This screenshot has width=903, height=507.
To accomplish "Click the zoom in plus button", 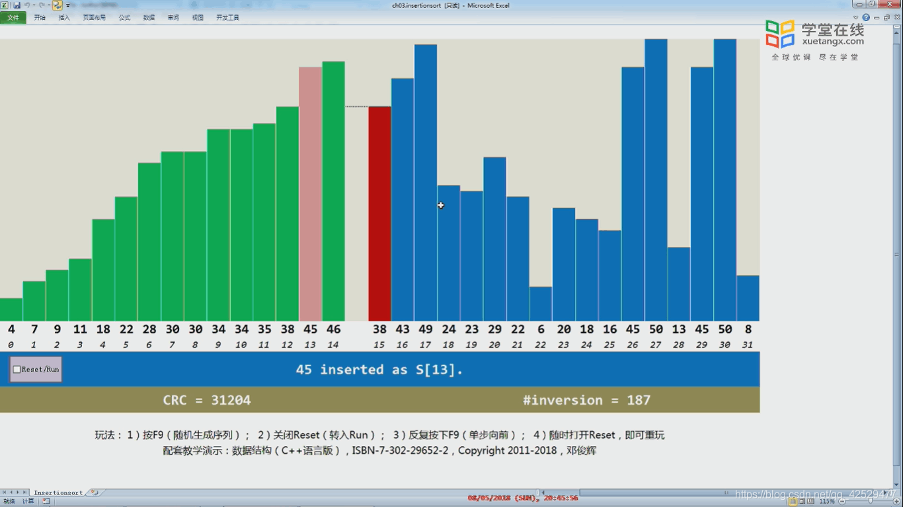I will pyautogui.click(x=898, y=501).
